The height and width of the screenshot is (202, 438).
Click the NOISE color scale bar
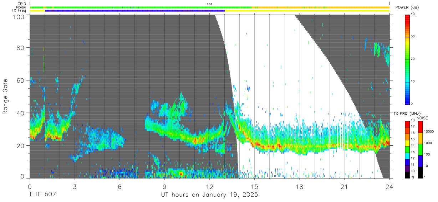(x=420, y=150)
